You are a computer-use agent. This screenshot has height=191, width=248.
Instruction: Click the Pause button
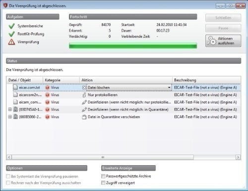223,28
